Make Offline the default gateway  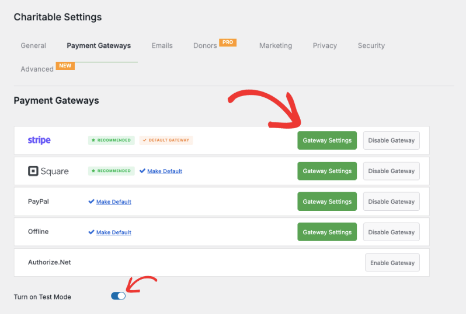coord(113,232)
